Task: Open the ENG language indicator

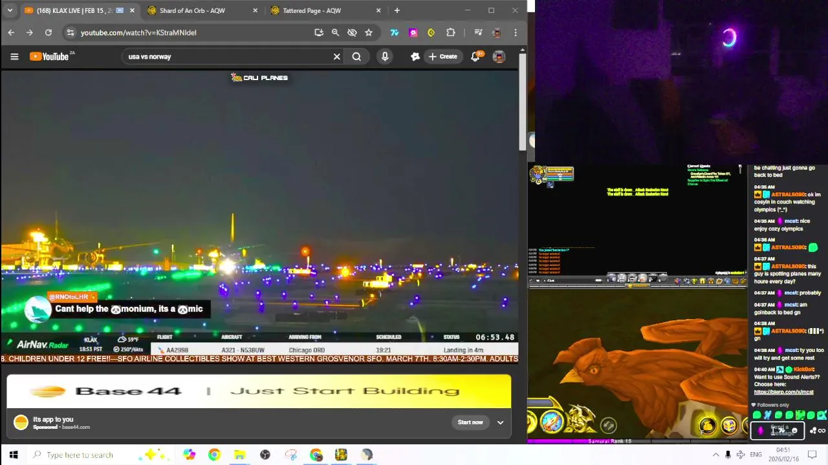Action: pos(756,455)
